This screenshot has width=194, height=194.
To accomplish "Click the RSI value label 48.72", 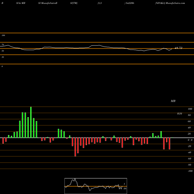I will (x=178, y=48).
